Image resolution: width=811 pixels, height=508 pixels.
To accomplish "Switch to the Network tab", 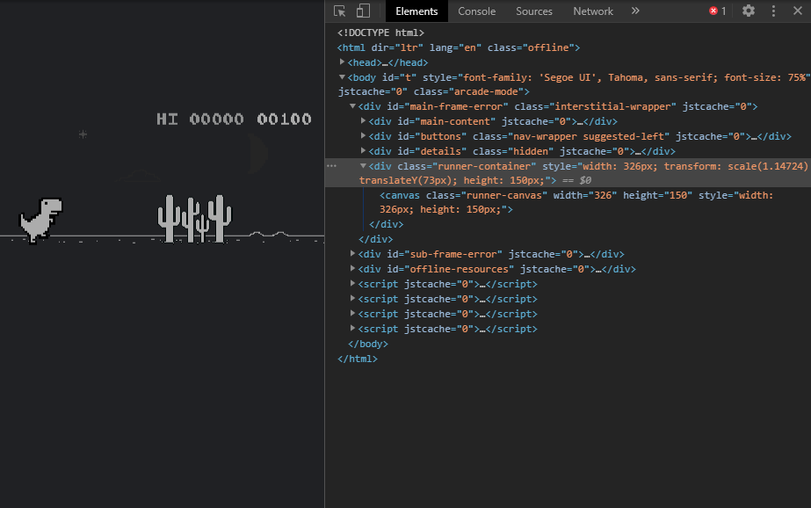I will click(593, 11).
